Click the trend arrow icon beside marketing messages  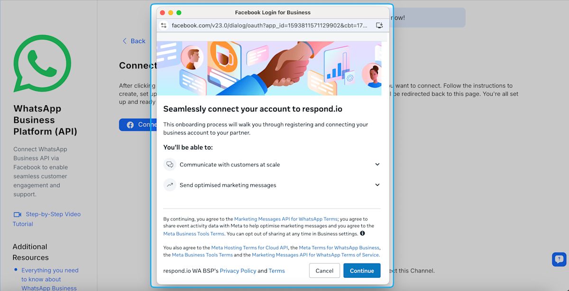click(x=170, y=185)
